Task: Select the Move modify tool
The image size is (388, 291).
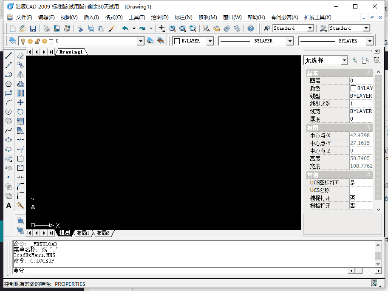Action: tap(20, 102)
